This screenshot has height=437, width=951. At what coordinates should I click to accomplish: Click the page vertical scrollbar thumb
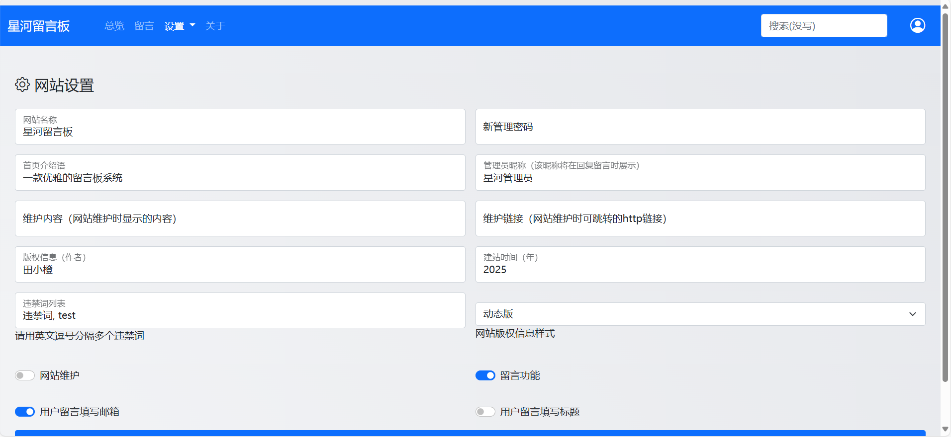click(x=946, y=198)
